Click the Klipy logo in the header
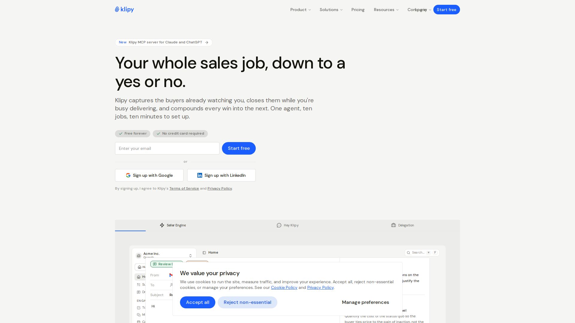 coord(124,10)
